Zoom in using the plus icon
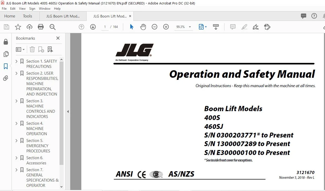The height and width of the screenshot is (191, 325). tap(166, 27)
